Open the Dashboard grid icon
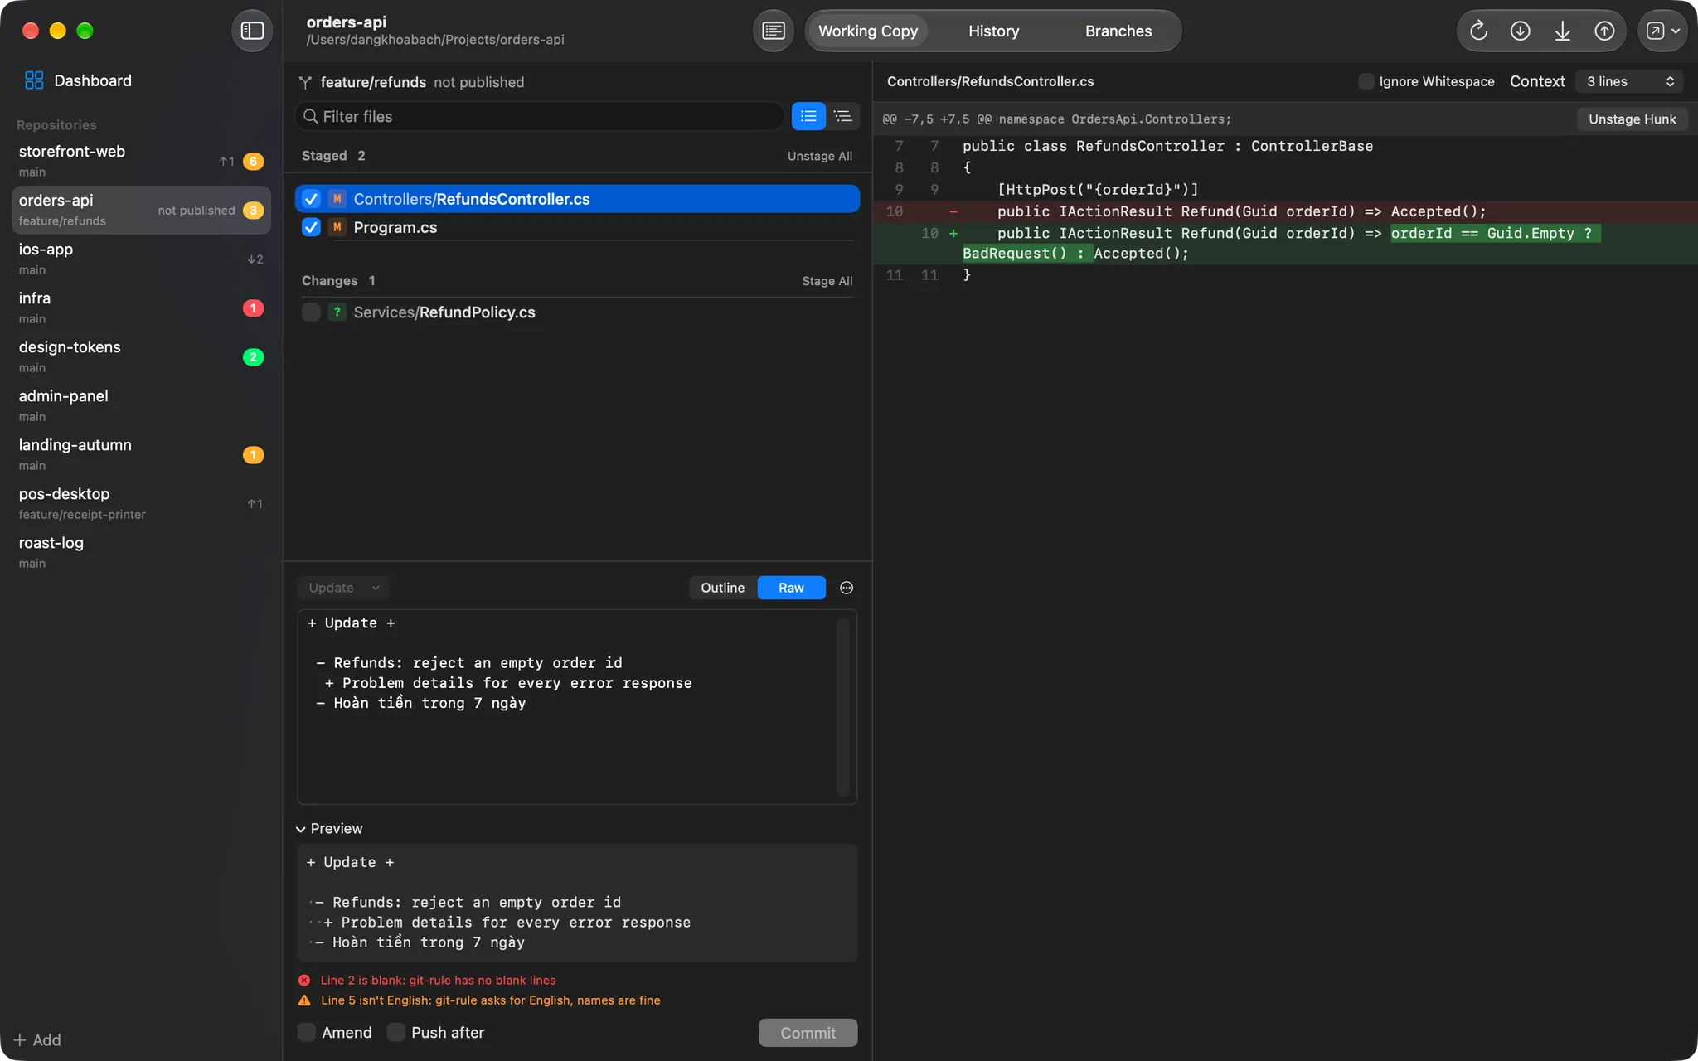 [x=34, y=80]
